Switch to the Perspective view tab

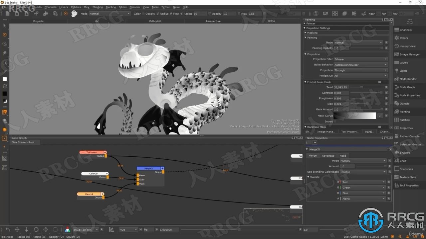213,21
